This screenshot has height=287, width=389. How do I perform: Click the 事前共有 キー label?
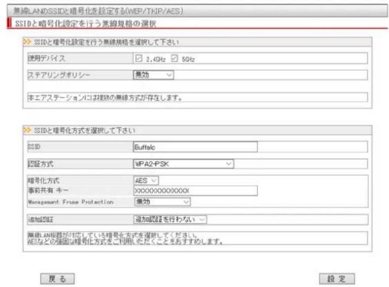(x=48, y=190)
